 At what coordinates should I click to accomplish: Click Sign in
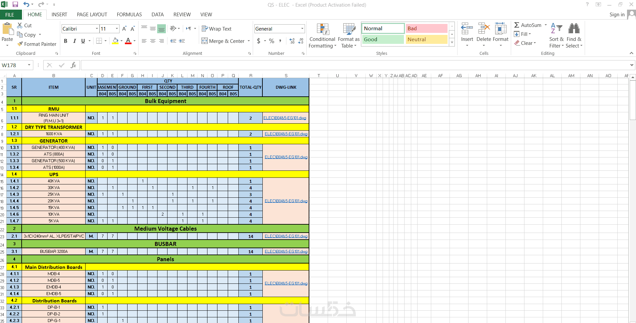click(617, 15)
